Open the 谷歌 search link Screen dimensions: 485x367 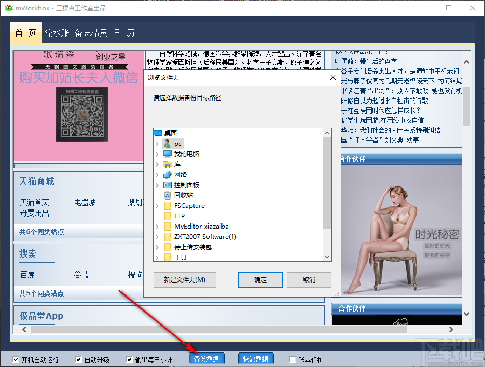(81, 275)
